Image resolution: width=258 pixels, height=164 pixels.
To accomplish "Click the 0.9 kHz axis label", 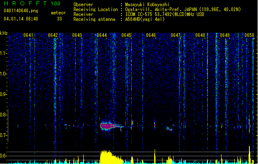I will pos(4,94).
